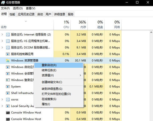Switch to the 性能 tab
Screen dimensions: 153x121
[x=12, y=14]
